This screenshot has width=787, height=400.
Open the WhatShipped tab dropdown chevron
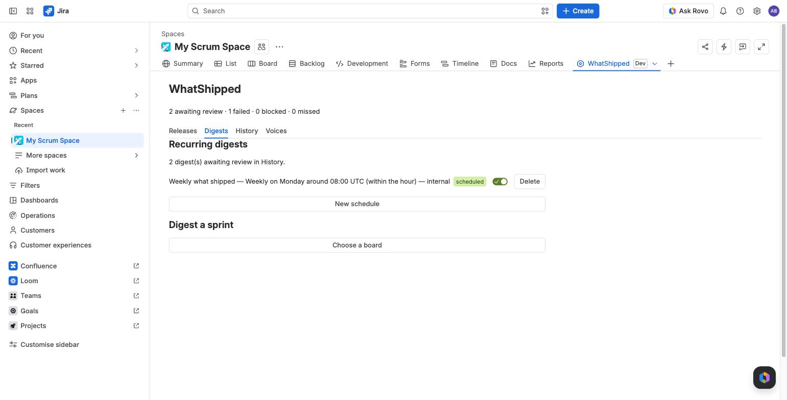click(654, 63)
